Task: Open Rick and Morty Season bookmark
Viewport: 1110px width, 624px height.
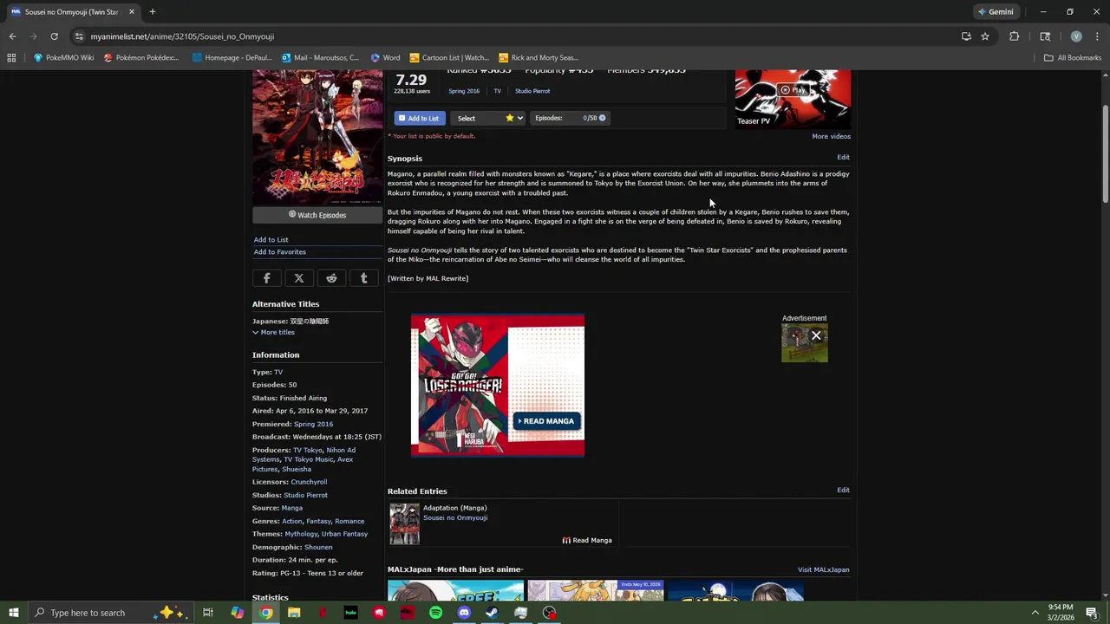Action: coord(539,58)
